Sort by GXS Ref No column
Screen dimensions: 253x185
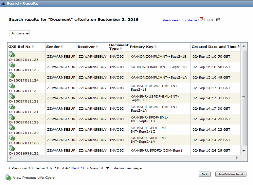pyautogui.click(x=20, y=47)
